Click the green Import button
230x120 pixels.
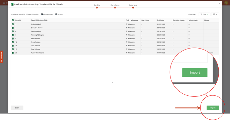click(213, 108)
